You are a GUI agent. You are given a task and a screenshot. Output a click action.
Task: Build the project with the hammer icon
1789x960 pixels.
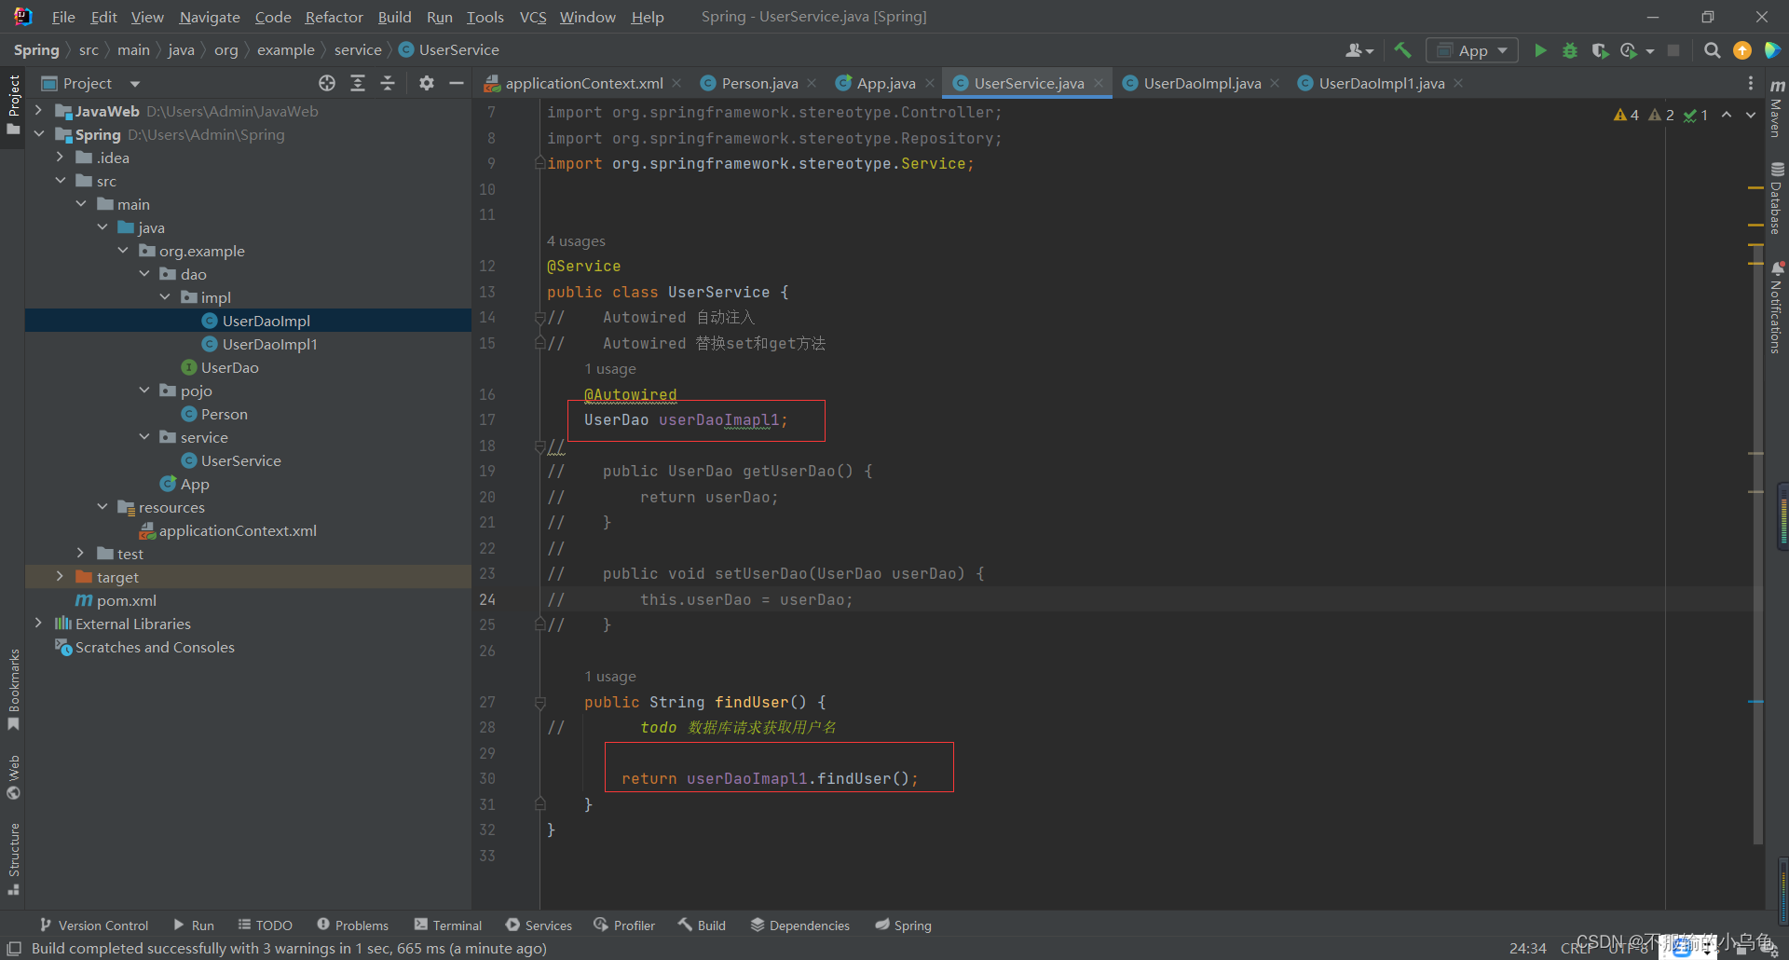(1402, 50)
